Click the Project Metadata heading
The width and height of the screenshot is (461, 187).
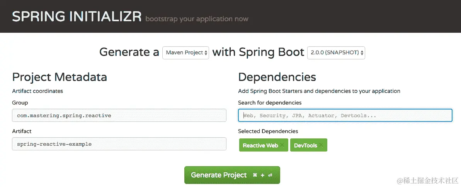(x=60, y=77)
